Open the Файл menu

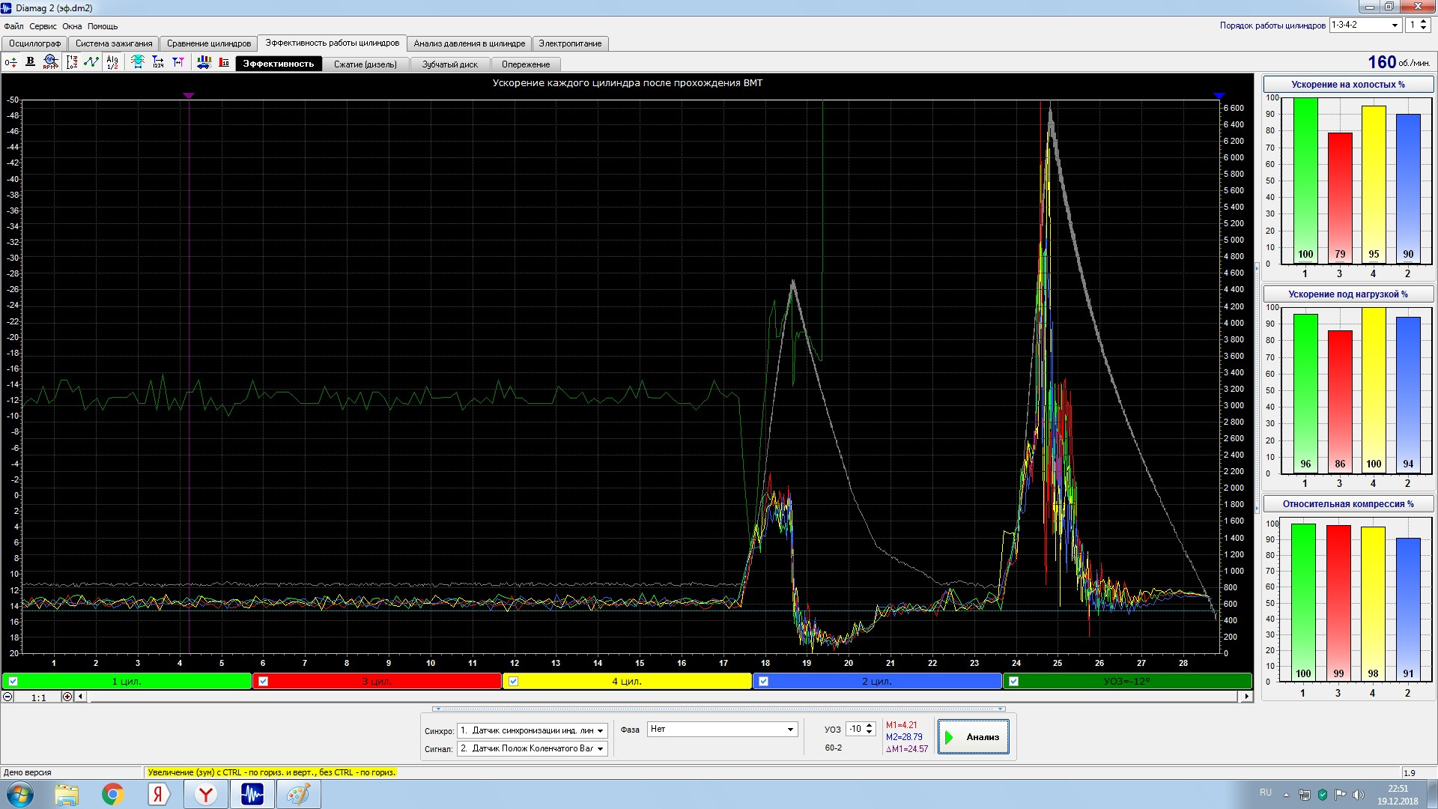click(13, 26)
